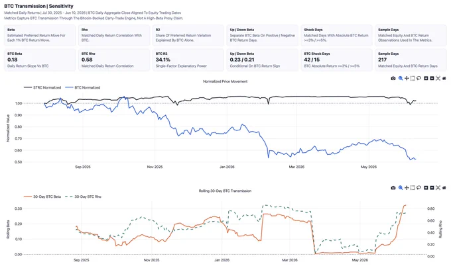Choose Lasso Select on Normalized Price Movement chart
Screen dimensions: 451x272
[x=419, y=78]
